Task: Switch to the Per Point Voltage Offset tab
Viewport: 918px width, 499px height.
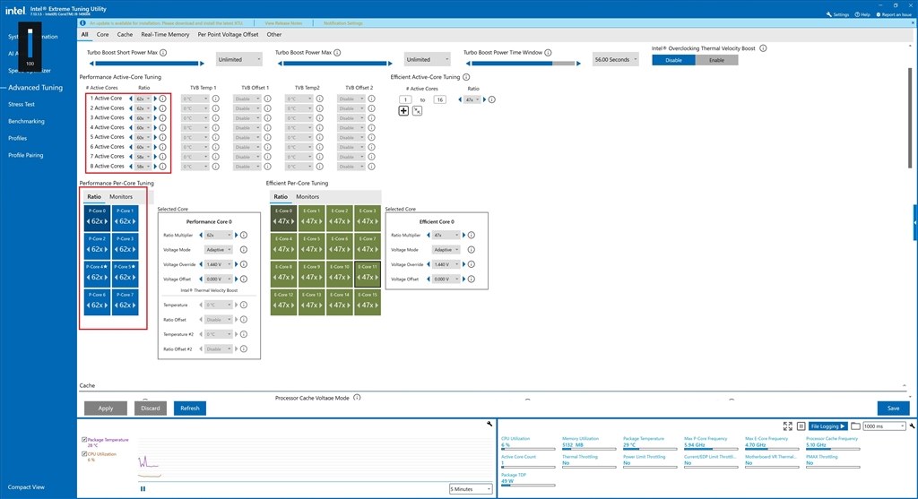Action: (x=228, y=35)
